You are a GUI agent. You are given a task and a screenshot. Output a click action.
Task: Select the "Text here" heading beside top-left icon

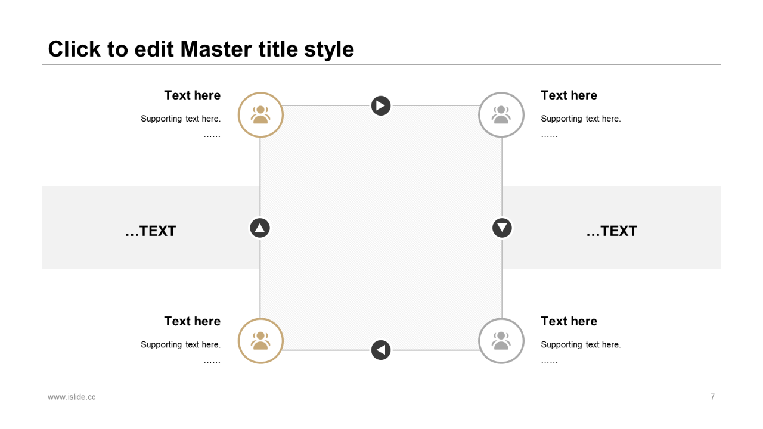192,95
